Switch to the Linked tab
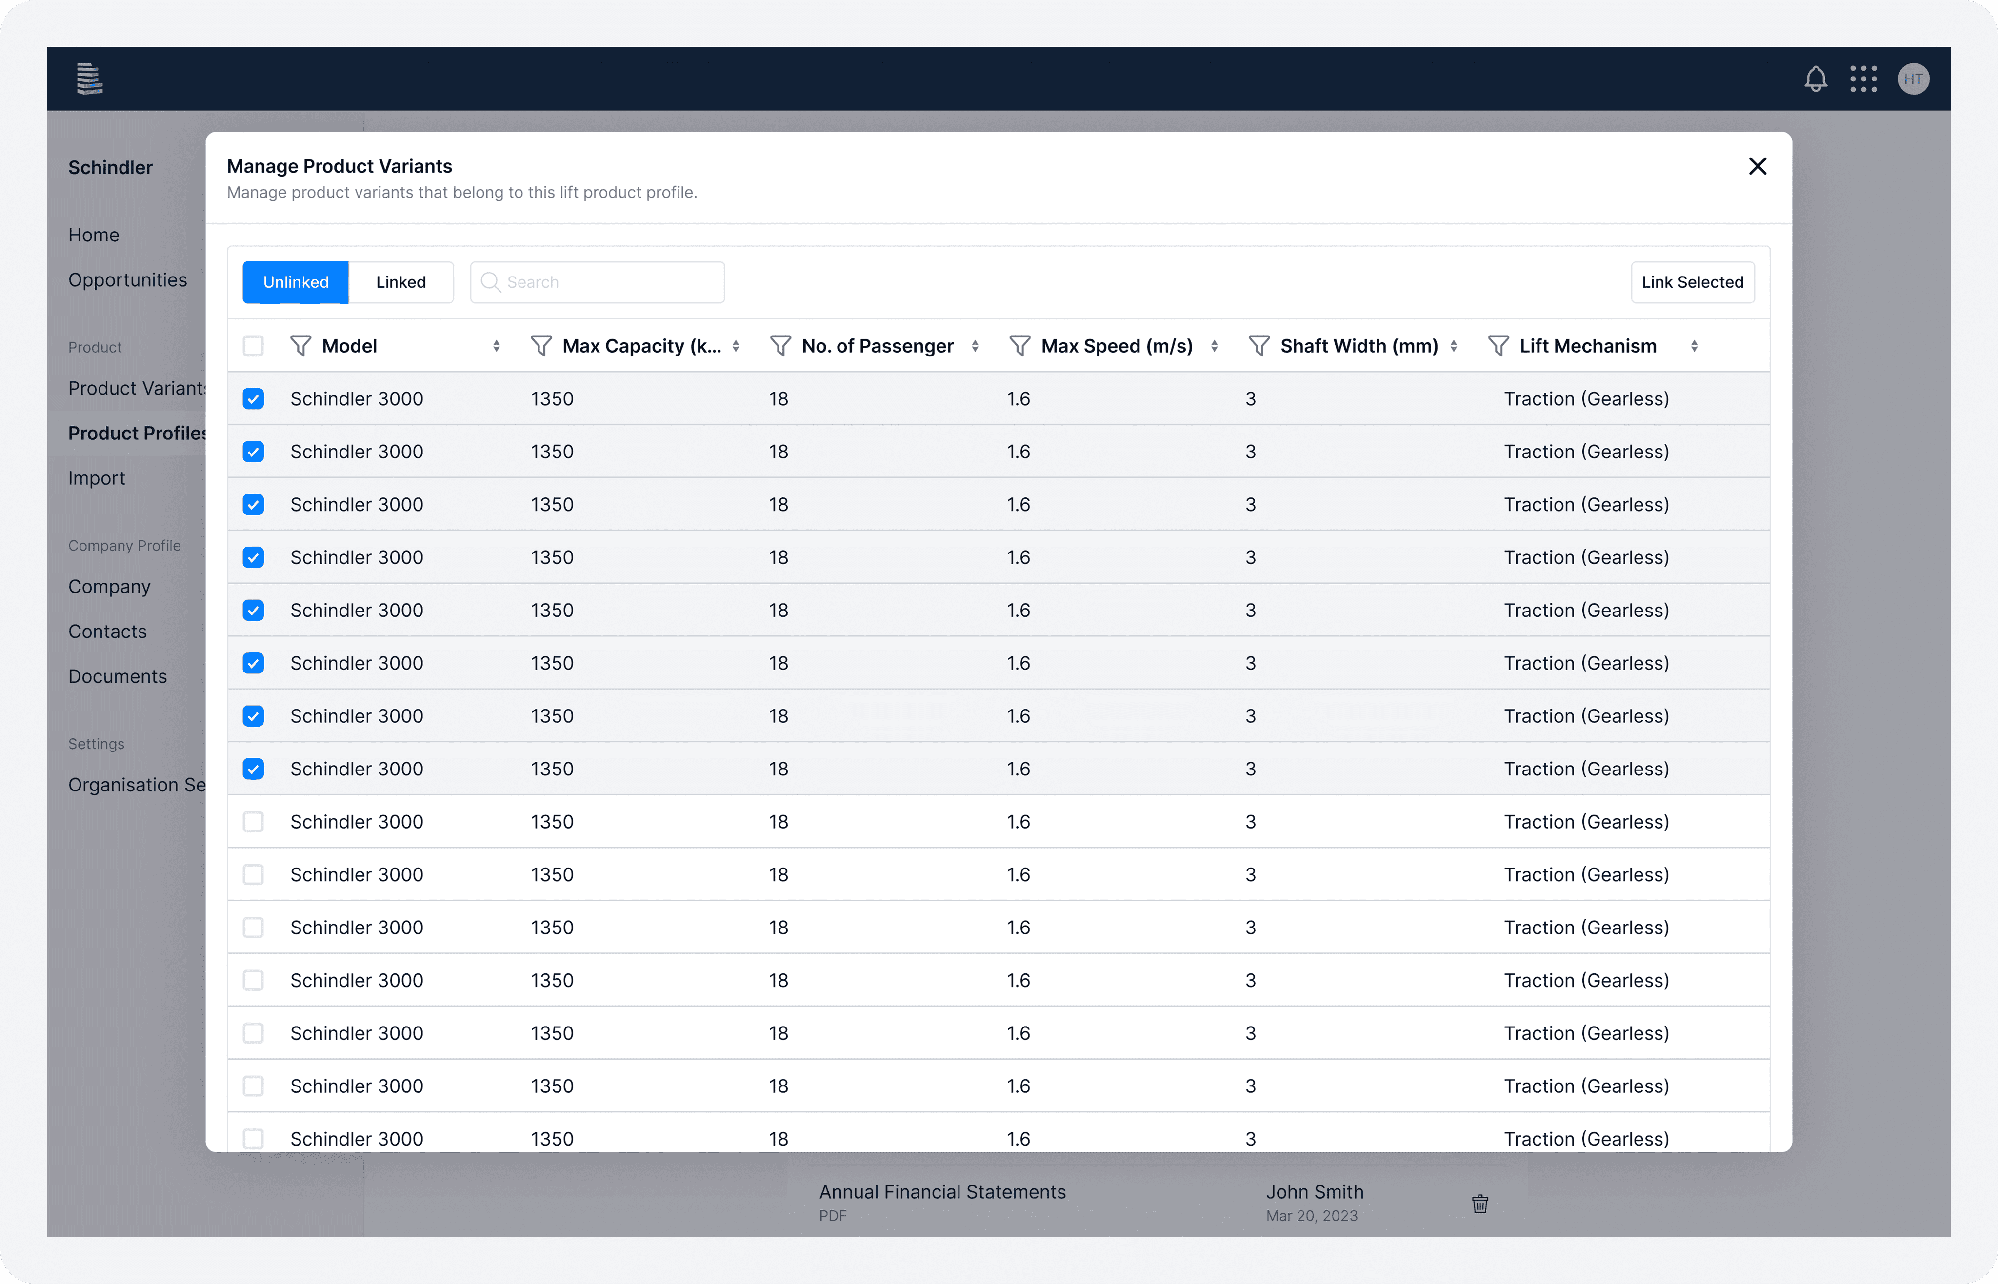The width and height of the screenshot is (1998, 1284). [x=400, y=283]
